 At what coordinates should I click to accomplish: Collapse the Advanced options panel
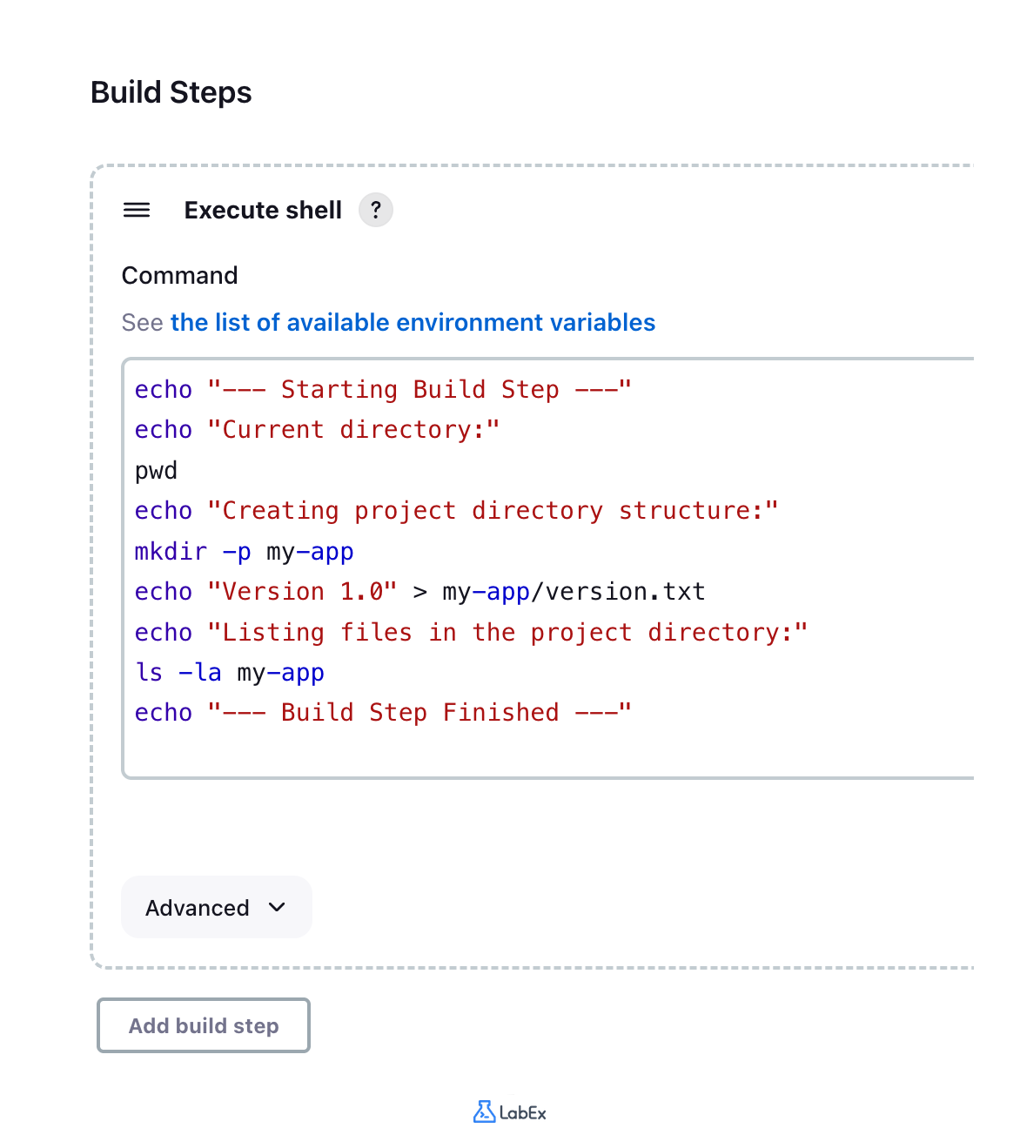[x=216, y=907]
